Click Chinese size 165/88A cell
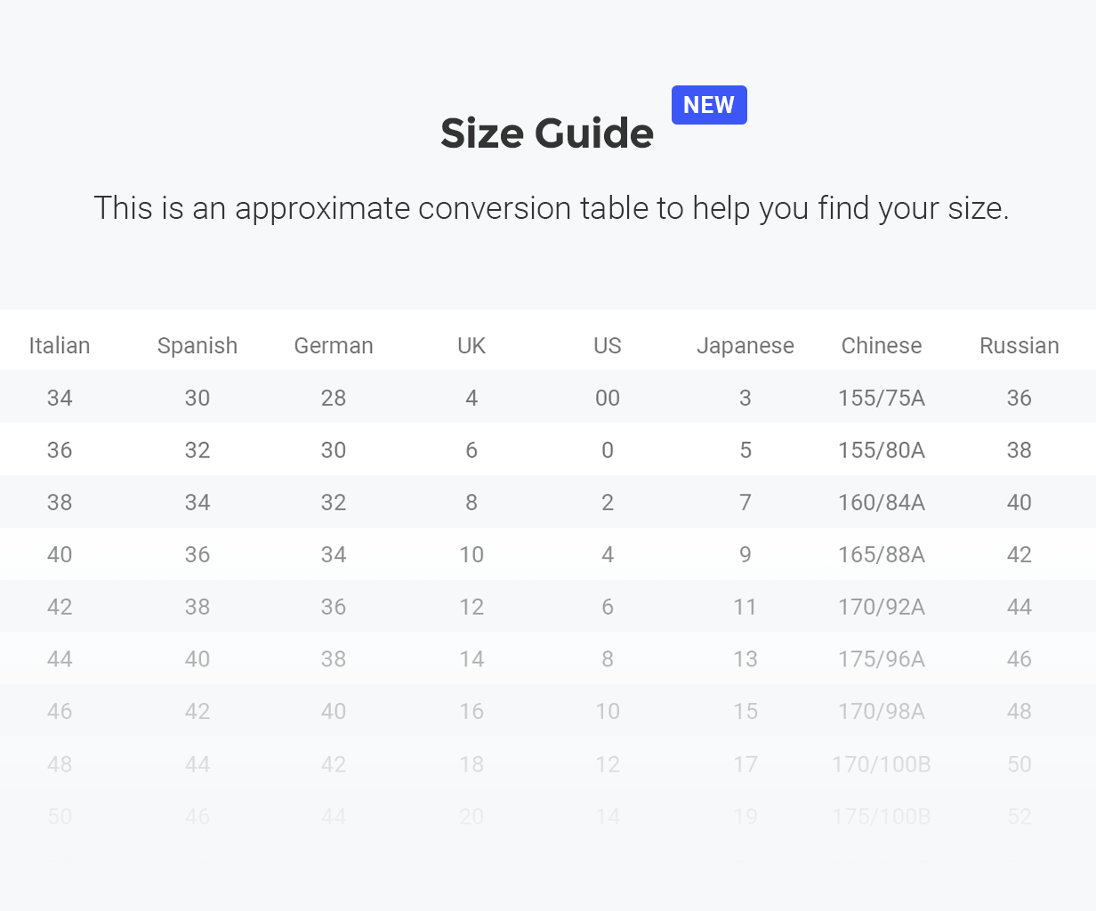1096x911 pixels. tap(882, 555)
